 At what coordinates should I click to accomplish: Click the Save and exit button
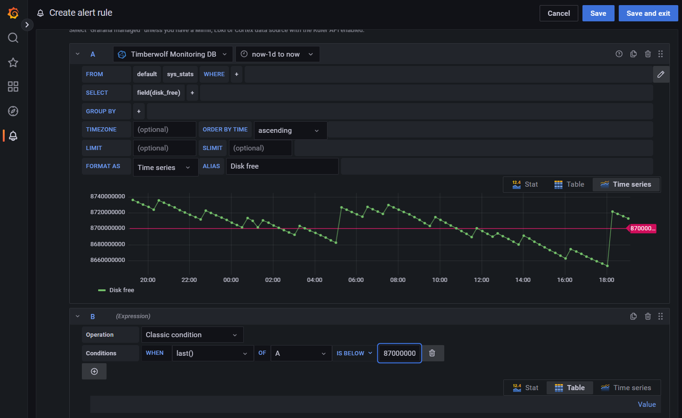[x=648, y=13]
